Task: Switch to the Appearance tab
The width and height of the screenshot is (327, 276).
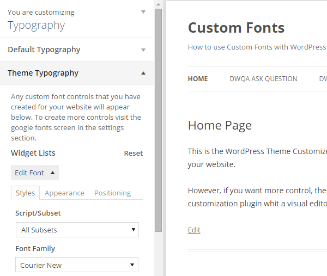Action: point(64,193)
